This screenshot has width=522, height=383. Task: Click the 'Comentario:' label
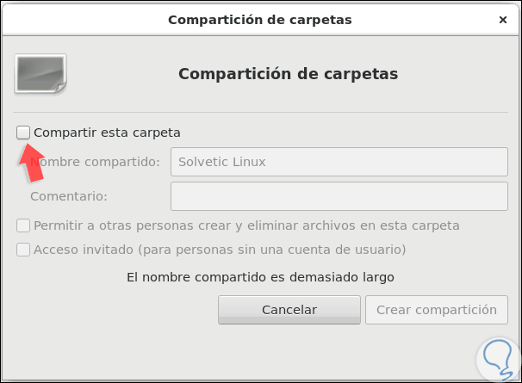69,196
